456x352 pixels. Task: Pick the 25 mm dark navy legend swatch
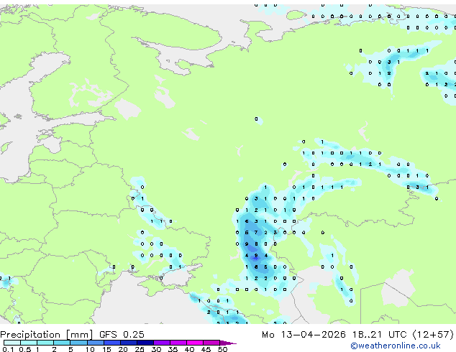(145, 343)
